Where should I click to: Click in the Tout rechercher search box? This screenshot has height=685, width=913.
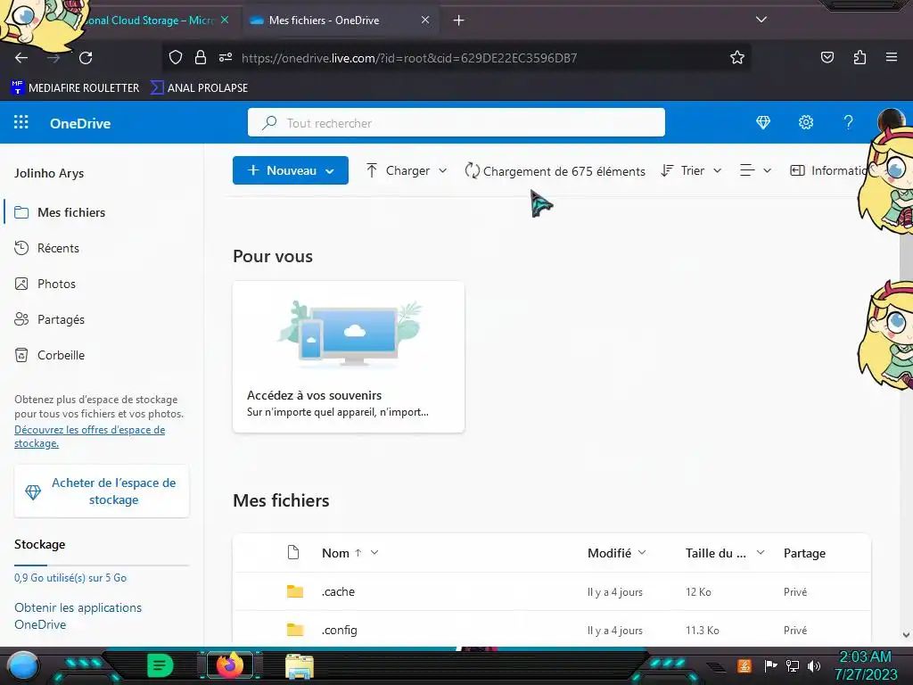(456, 122)
